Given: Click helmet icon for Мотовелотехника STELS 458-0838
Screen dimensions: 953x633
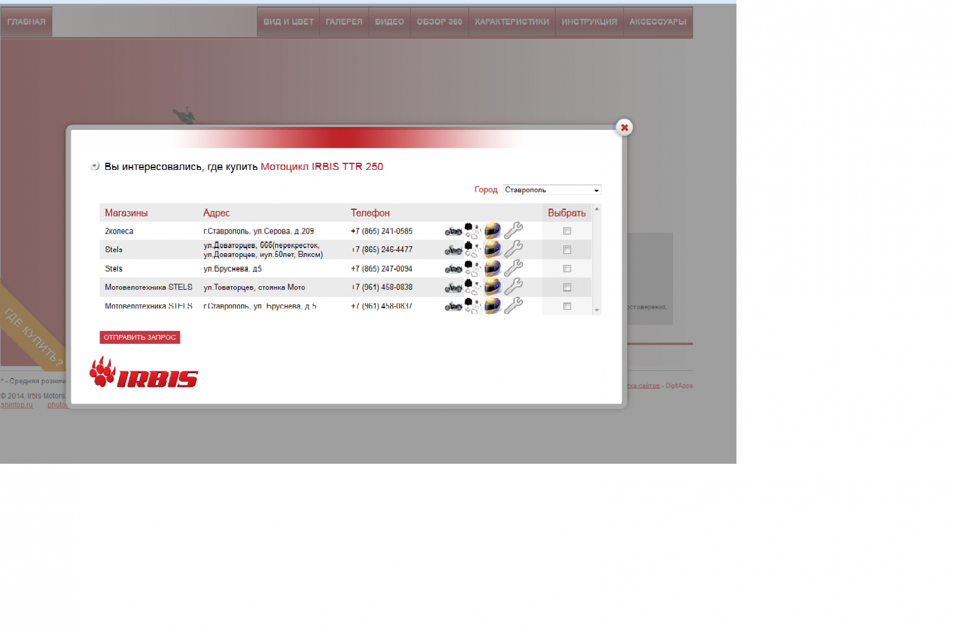Looking at the screenshot, I should (493, 287).
